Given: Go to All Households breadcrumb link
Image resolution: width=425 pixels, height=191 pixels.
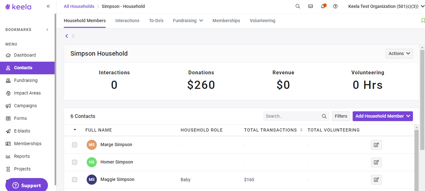Looking at the screenshot, I should 79,6.
